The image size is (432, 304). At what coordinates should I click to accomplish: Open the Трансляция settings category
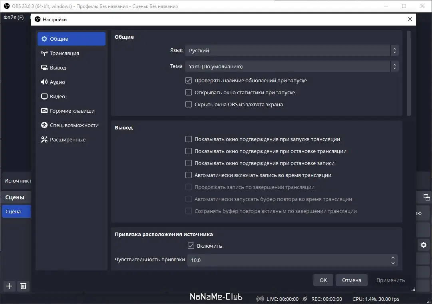(72, 53)
